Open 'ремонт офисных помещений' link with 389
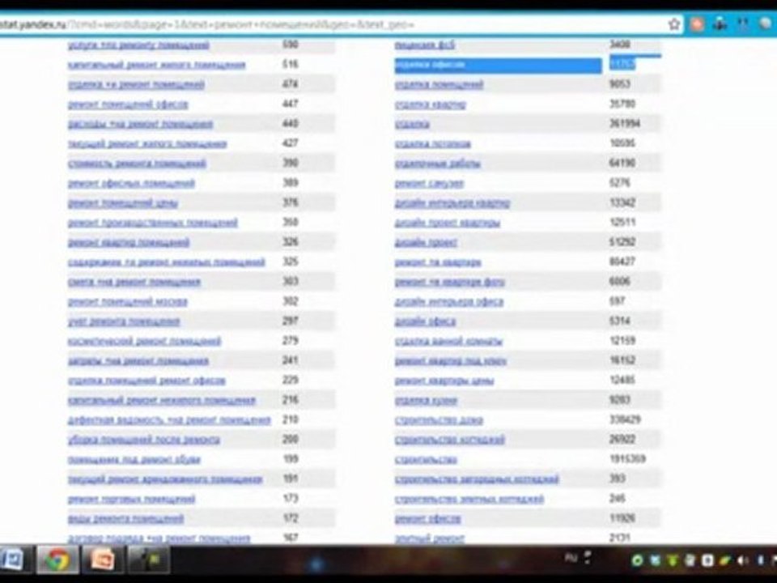 pyautogui.click(x=131, y=184)
